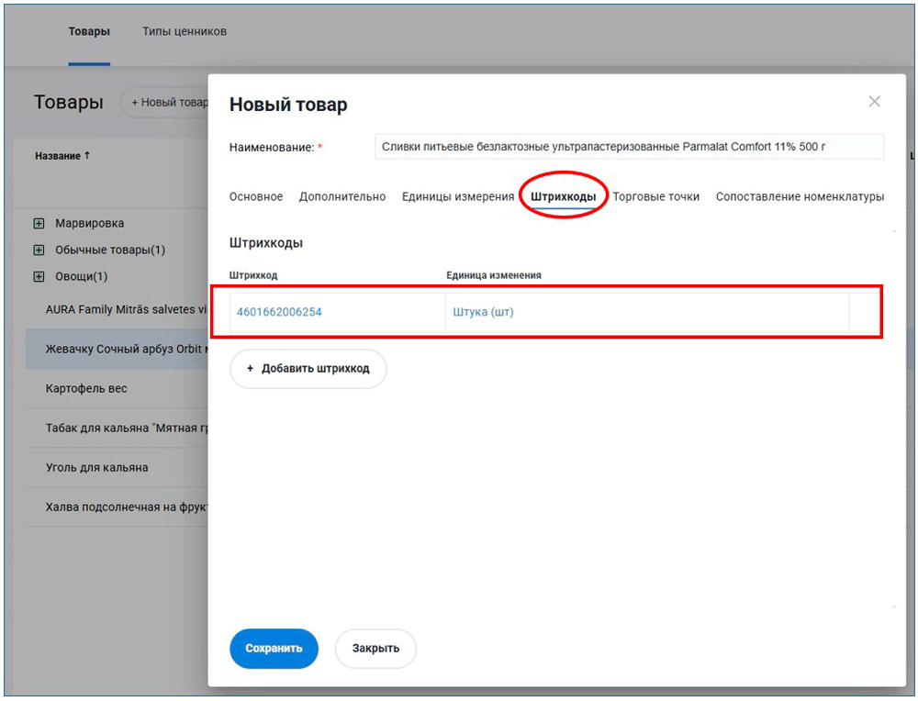Expand the Обычные товары(1) group
The image size is (918, 701).
39,250
